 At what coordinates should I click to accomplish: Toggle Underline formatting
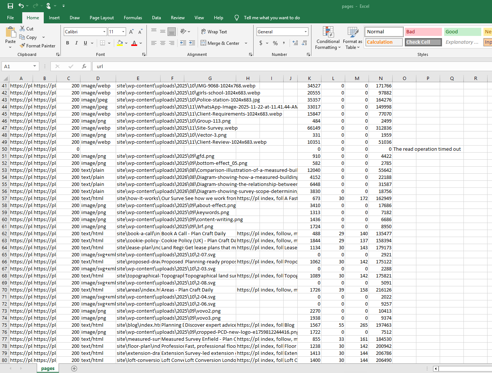(x=85, y=43)
